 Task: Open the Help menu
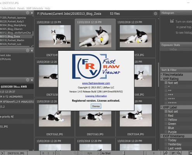(x=47, y=8)
